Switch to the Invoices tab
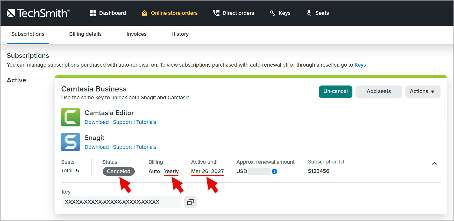 pyautogui.click(x=136, y=34)
